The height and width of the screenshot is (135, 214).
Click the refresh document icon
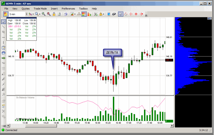click(x=59, y=14)
